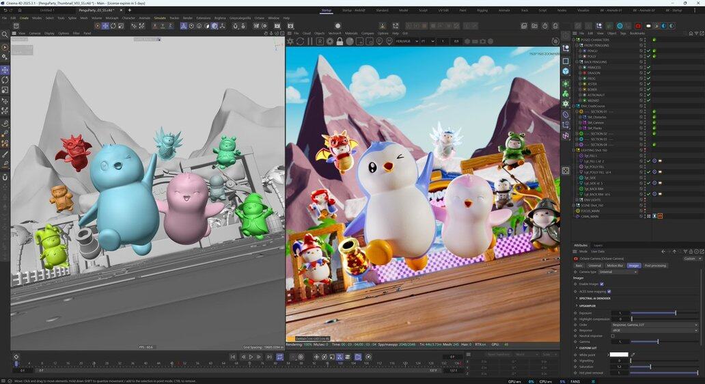Switch to the Layers tab

pyautogui.click(x=598, y=245)
